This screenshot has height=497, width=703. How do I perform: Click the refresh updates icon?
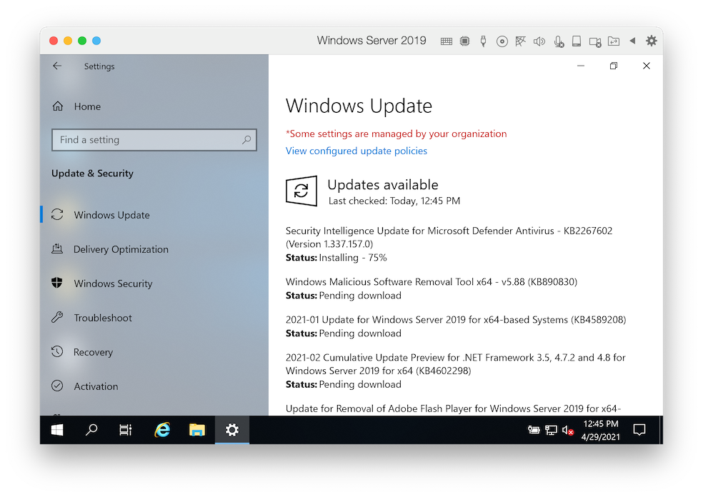click(301, 191)
